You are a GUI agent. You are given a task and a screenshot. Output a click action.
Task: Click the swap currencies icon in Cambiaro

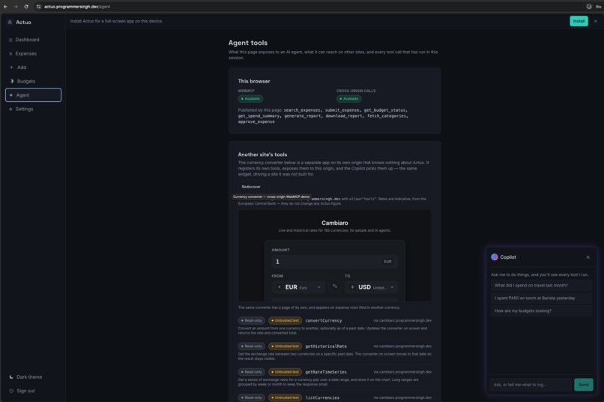click(335, 286)
